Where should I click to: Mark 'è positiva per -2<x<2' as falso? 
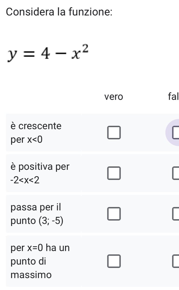point(175,173)
